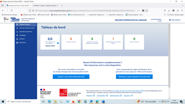185x104 pixels.
Task: Reload the current page
Action: click(x=12, y=11)
